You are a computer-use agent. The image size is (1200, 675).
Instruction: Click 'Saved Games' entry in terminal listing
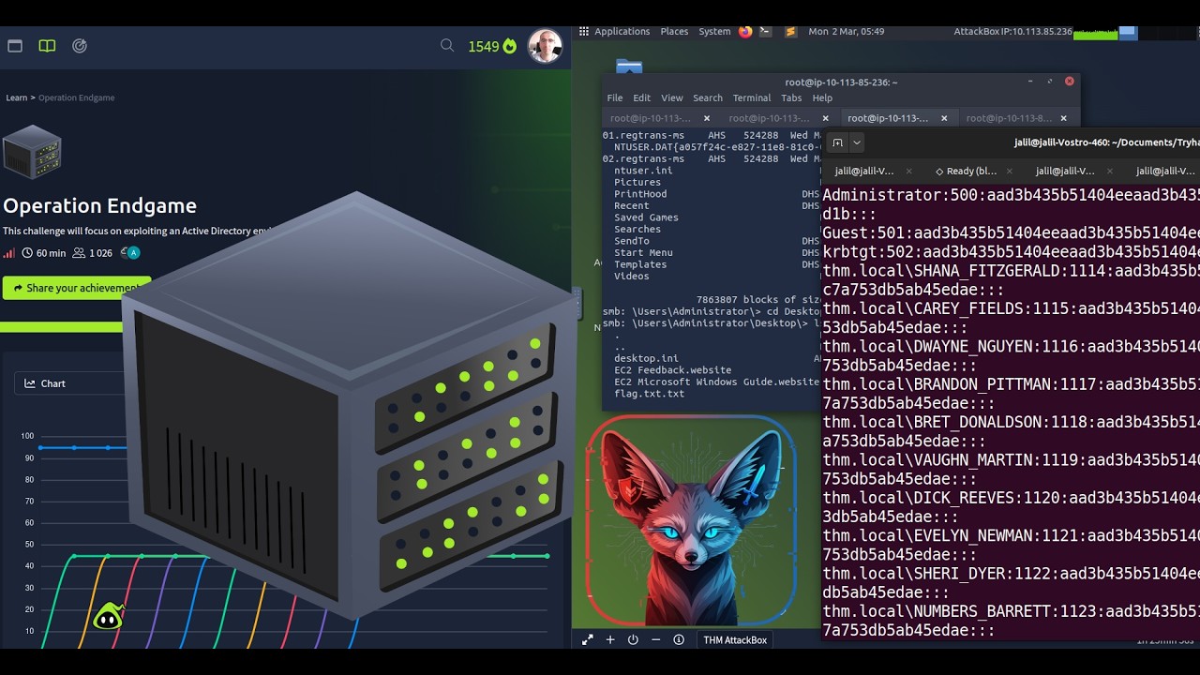click(x=646, y=217)
